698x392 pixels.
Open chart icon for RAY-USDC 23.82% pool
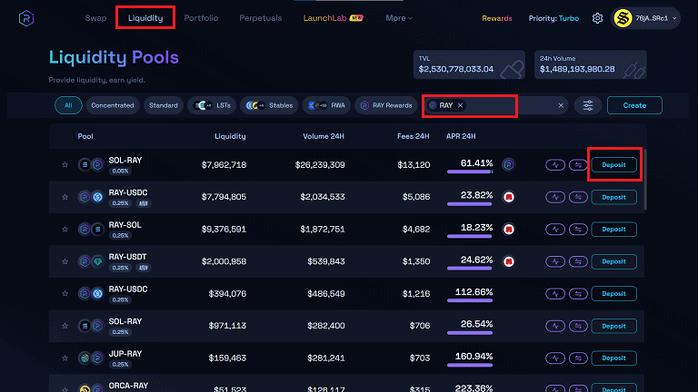click(555, 197)
